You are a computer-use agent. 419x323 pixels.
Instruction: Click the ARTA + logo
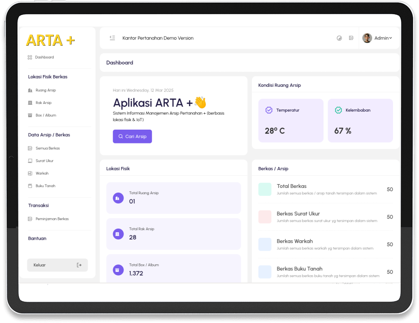(50, 40)
